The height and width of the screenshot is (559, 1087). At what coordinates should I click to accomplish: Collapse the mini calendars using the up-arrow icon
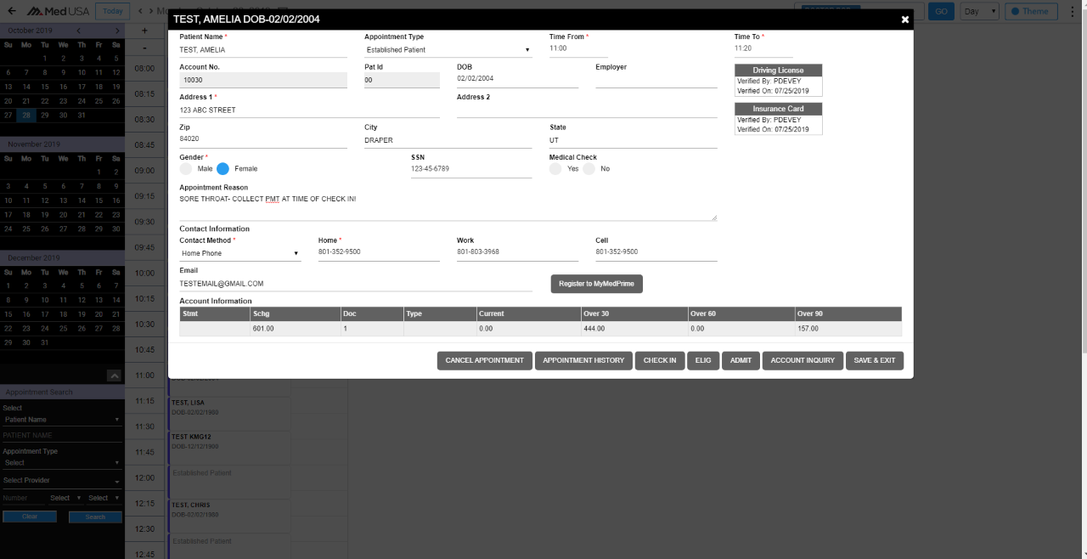pyautogui.click(x=115, y=375)
